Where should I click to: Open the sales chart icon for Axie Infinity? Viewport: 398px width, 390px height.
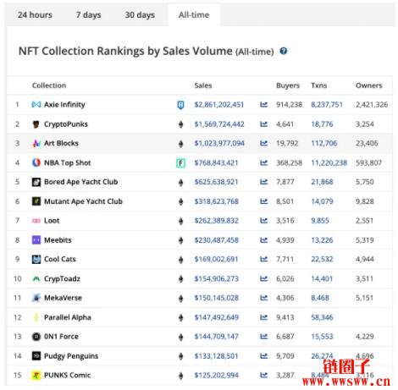click(263, 105)
